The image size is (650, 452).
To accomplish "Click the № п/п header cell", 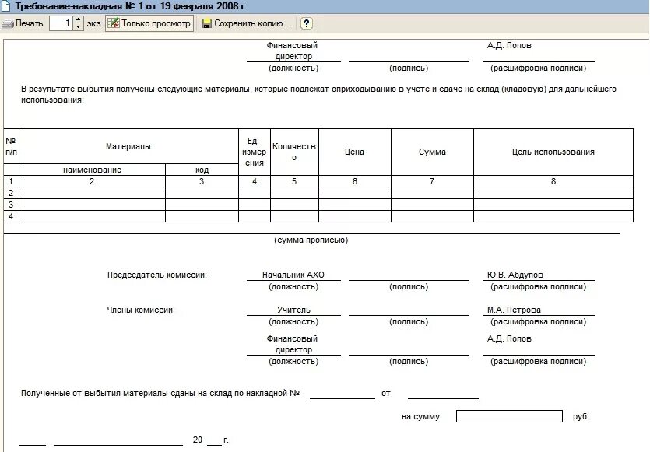I will pos(11,146).
